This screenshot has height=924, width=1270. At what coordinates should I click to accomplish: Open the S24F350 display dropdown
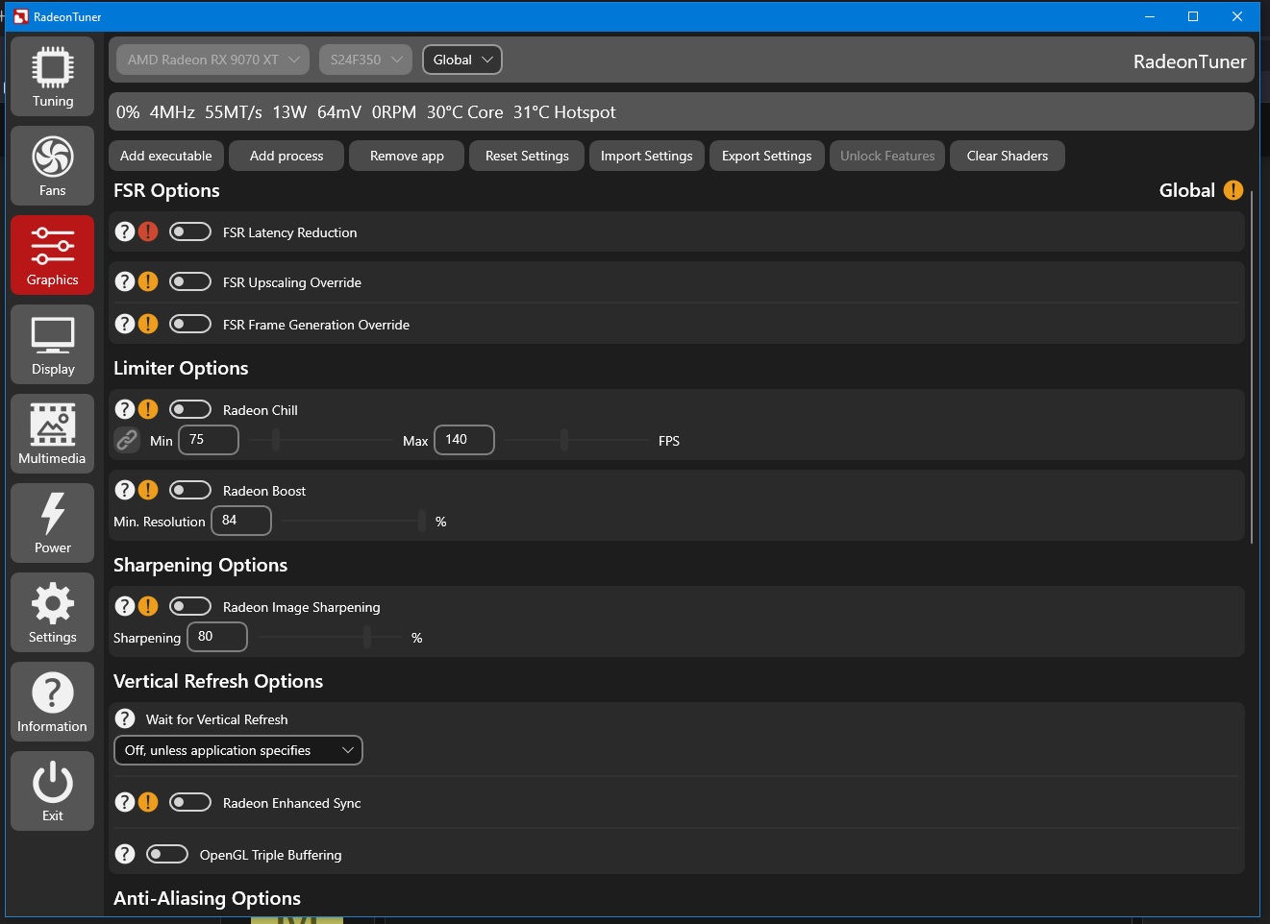tap(365, 60)
